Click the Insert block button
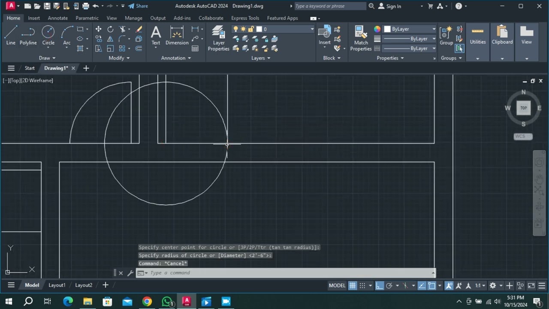Screen dimensions: 549x309 [324, 35]
